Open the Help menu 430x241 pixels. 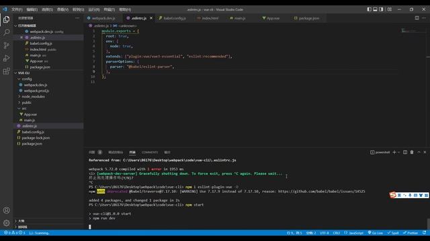coord(125,9)
